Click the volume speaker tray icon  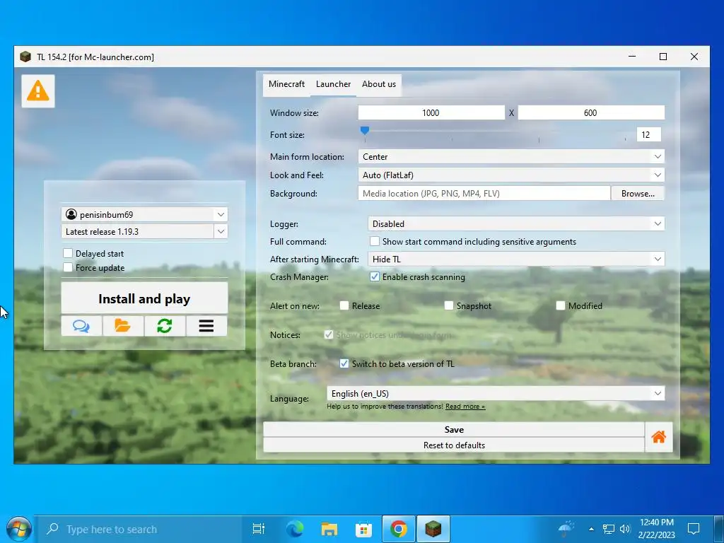point(625,529)
